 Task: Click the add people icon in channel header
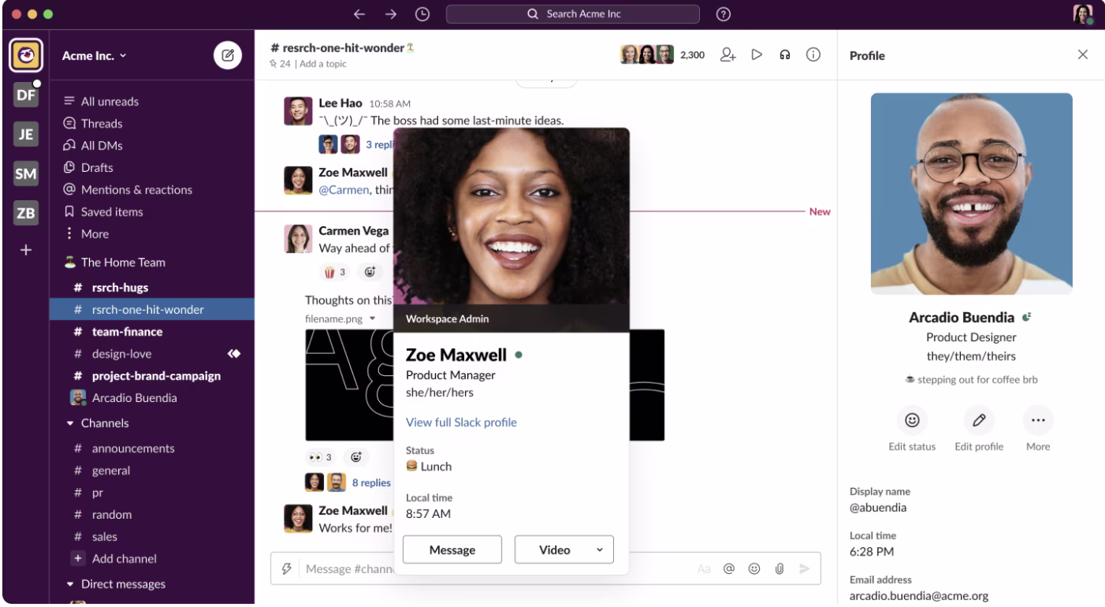tap(728, 54)
